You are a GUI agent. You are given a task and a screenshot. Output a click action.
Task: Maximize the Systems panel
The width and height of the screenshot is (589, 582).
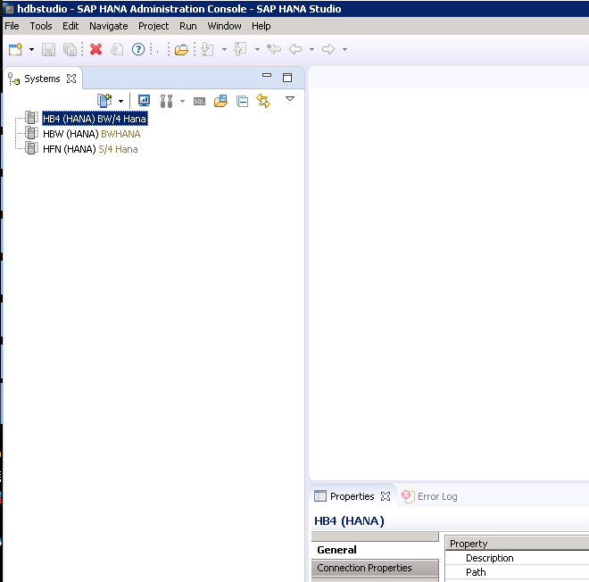click(287, 78)
